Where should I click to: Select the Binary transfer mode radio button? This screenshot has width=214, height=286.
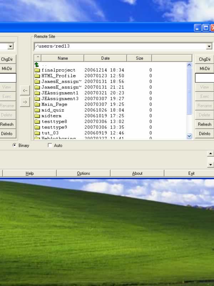[14, 145]
